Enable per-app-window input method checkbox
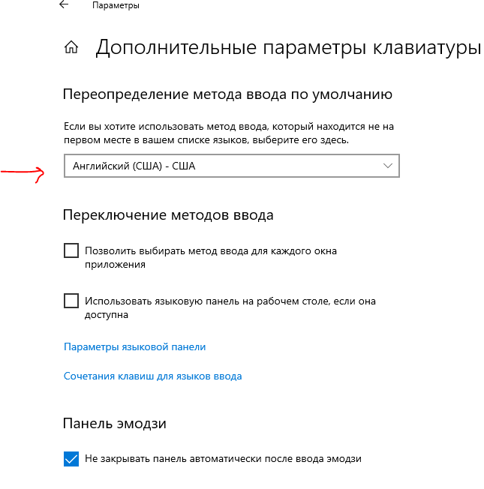 pyautogui.click(x=71, y=250)
